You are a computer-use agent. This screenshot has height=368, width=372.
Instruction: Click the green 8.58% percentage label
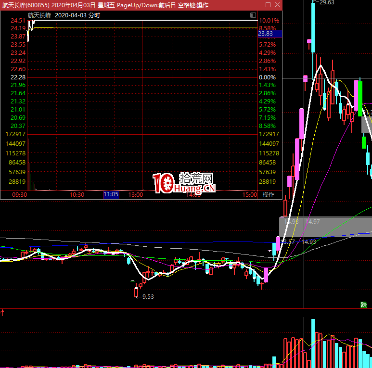click(268, 126)
